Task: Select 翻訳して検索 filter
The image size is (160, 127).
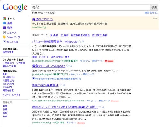Action: (x=9, y=66)
